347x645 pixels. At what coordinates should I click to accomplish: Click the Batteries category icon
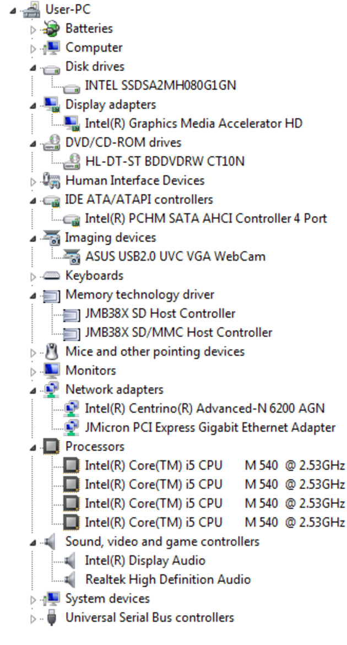(51, 29)
